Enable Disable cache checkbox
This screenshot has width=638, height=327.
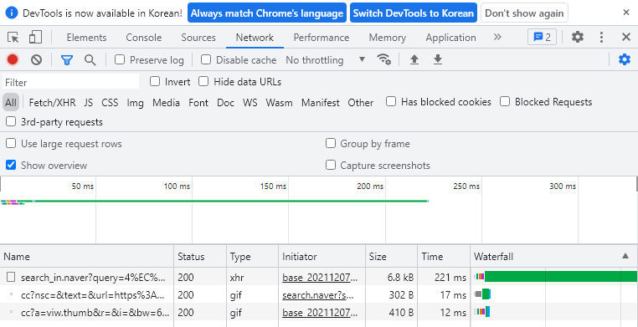tap(206, 59)
